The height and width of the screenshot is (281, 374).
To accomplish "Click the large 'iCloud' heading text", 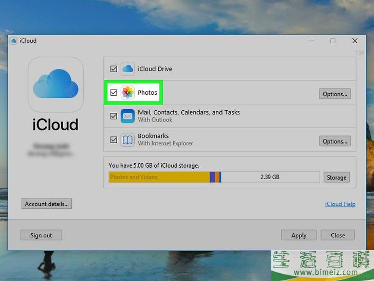I will tap(55, 125).
